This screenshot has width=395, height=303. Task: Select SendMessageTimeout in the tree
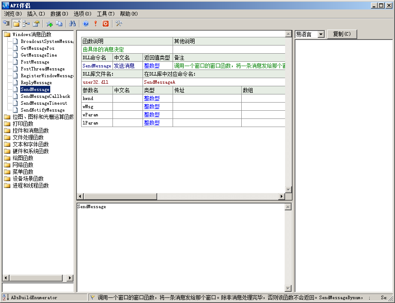tap(44, 103)
